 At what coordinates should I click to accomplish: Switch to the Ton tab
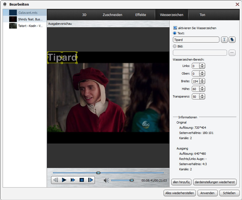[202, 15]
